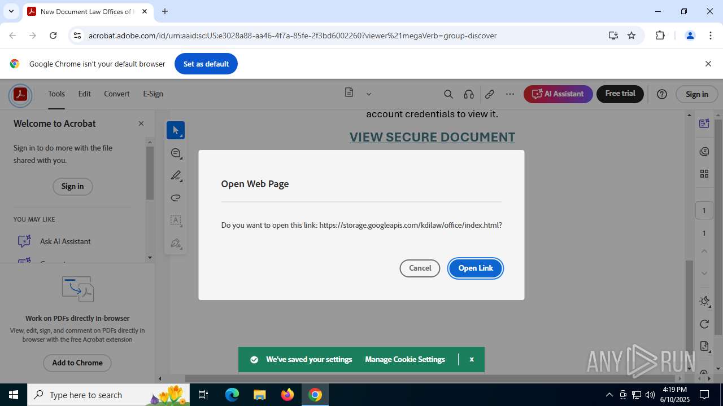This screenshot has height=406, width=723.
Task: Click Open Link in dialog
Action: click(x=476, y=268)
